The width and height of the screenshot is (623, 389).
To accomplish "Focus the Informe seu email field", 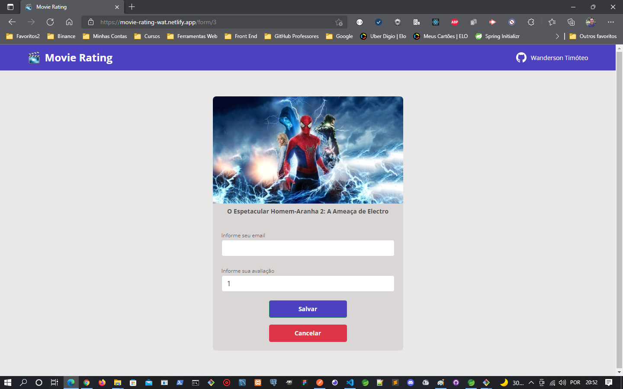I will (x=308, y=248).
